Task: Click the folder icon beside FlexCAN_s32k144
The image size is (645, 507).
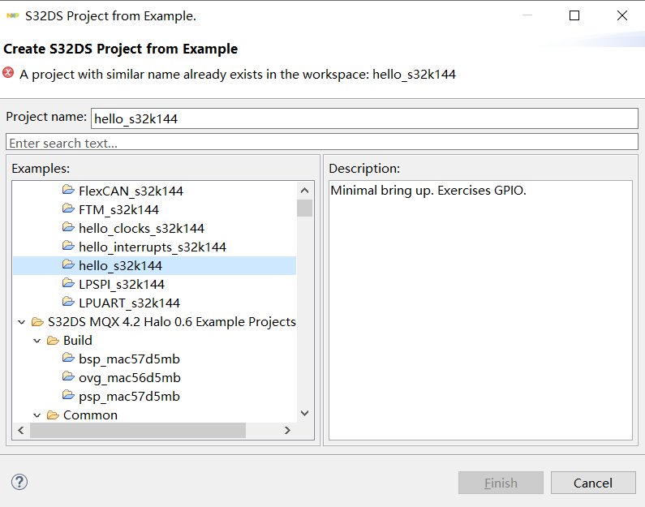Action: coord(68,191)
